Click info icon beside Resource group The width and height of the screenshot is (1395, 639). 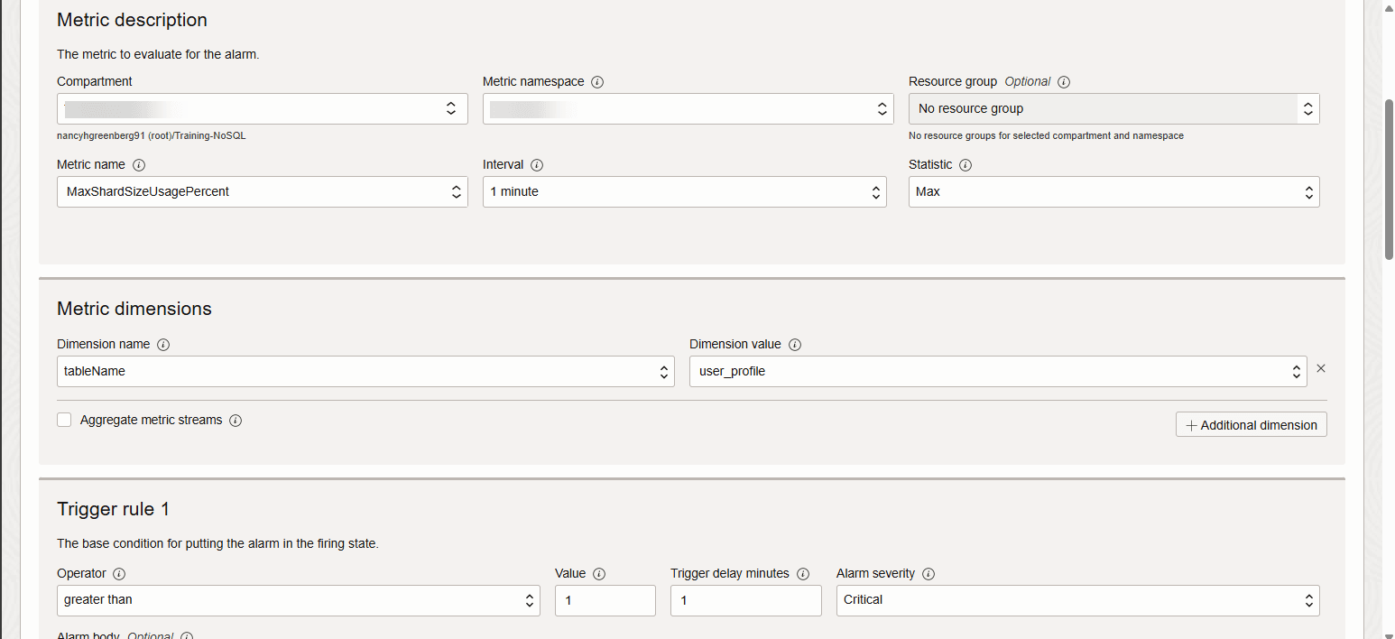tap(1064, 82)
